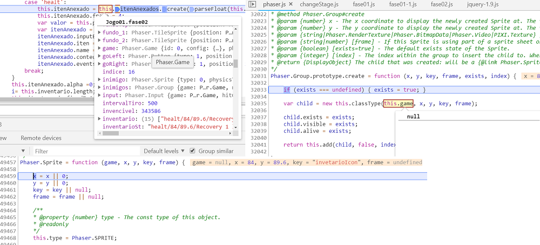The image size is (540, 245).
Task: Click inline breakpoint marker before itenAnexados
Action: point(117,9)
